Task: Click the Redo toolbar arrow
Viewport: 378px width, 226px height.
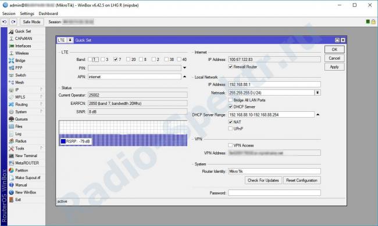Action: [x=13, y=22]
